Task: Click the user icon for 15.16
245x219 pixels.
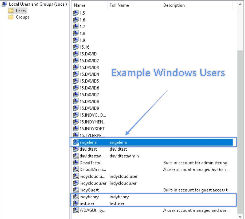Action: (x=76, y=47)
